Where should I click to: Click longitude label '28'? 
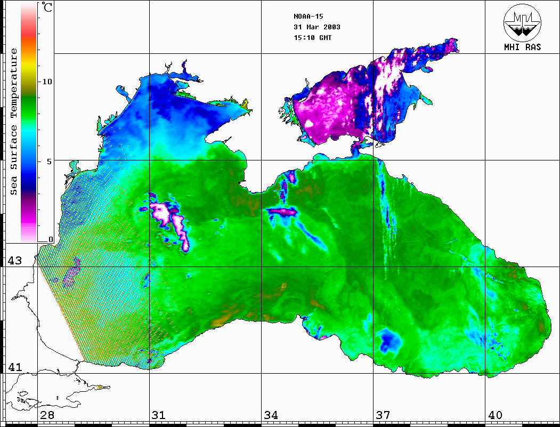point(47,415)
